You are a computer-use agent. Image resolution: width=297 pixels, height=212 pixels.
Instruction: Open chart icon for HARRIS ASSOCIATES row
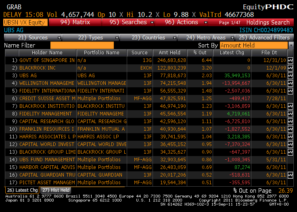(x=290, y=137)
